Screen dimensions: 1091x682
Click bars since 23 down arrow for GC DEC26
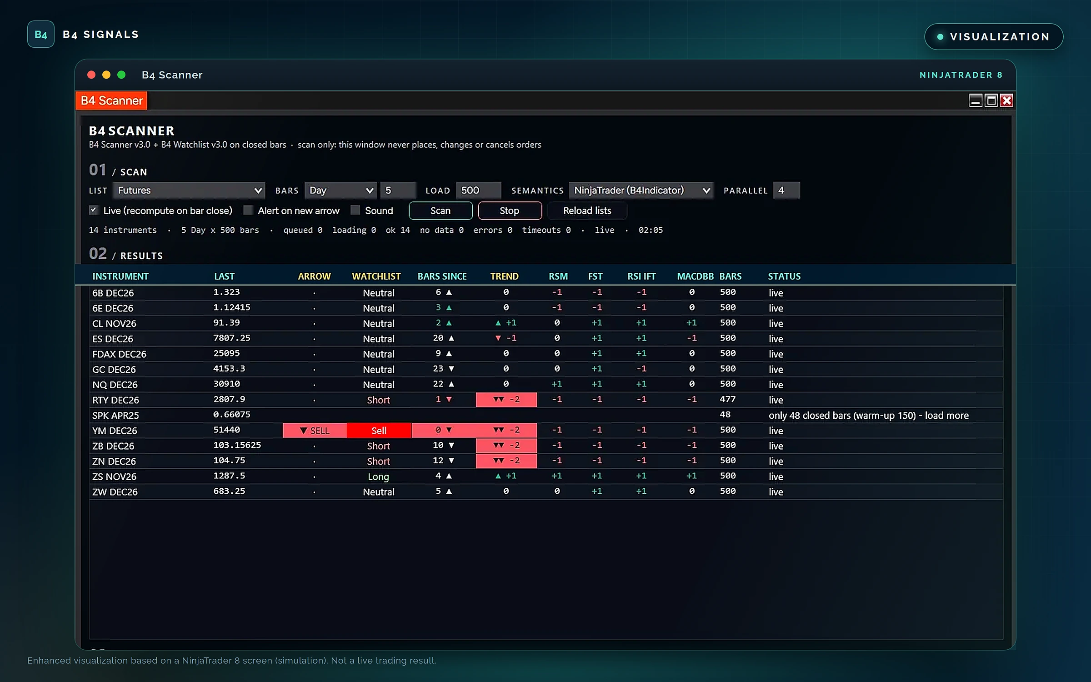tap(443, 369)
